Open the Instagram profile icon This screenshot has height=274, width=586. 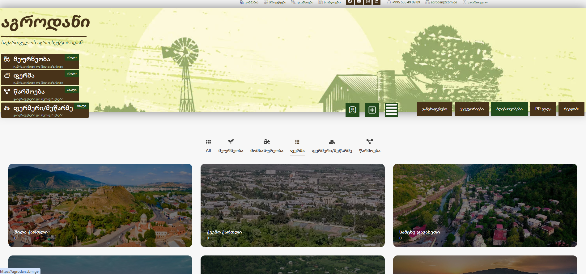click(368, 2)
